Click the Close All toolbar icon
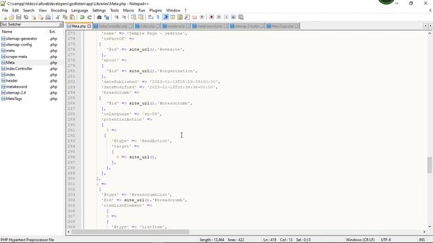The width and height of the screenshot is (433, 243). coord(41,17)
